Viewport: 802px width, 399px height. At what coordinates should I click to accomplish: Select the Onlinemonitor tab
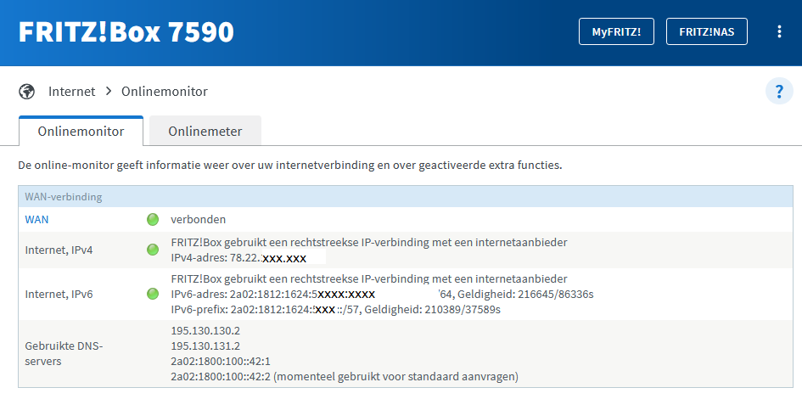pyautogui.click(x=81, y=132)
